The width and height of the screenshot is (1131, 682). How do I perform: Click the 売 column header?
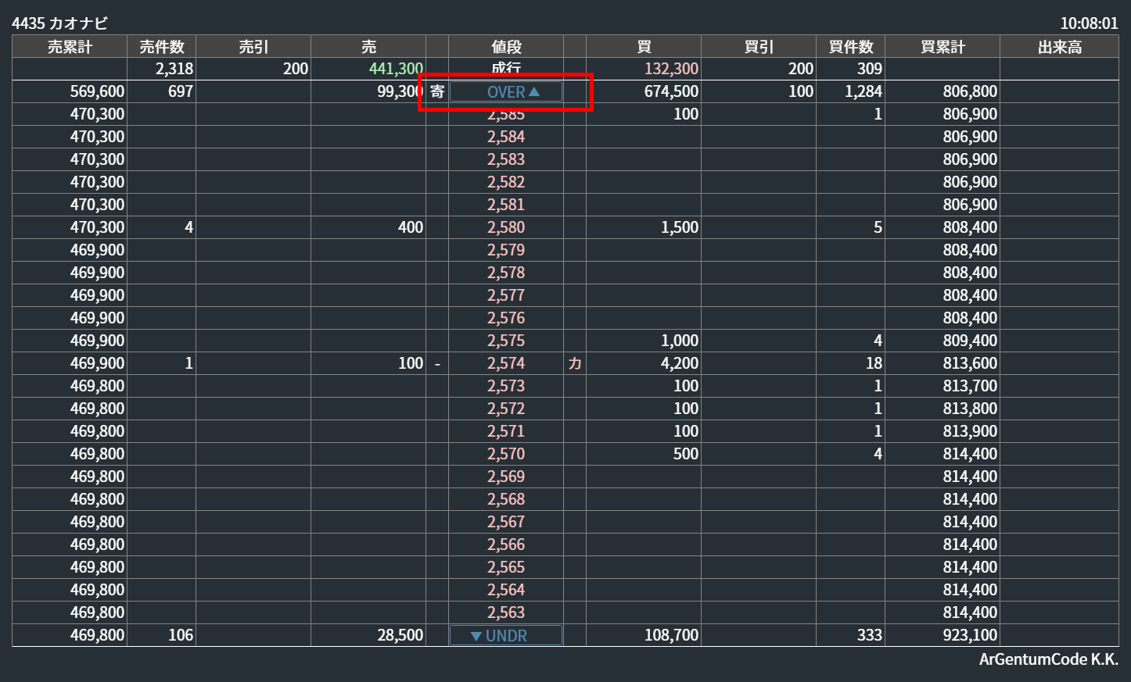(368, 47)
